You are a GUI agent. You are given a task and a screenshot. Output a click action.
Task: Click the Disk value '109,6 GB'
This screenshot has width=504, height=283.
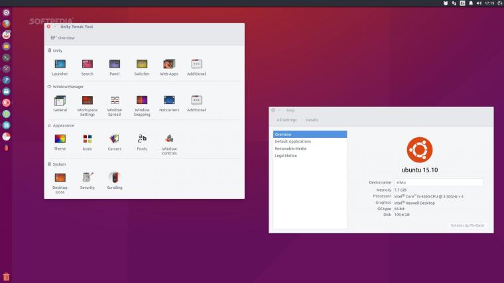pyautogui.click(x=402, y=215)
